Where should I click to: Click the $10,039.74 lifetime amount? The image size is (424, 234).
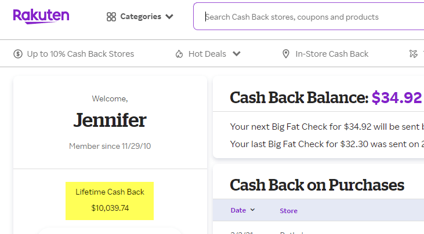click(x=110, y=208)
